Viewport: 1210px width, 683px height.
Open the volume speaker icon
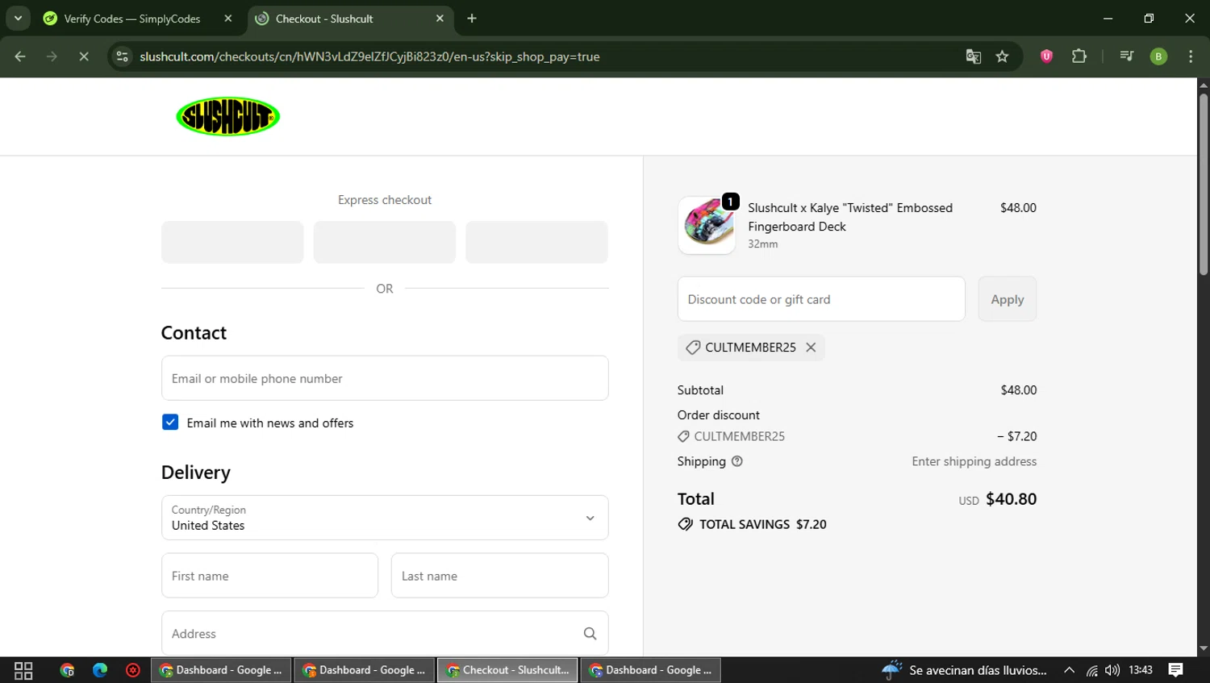[x=1112, y=670]
